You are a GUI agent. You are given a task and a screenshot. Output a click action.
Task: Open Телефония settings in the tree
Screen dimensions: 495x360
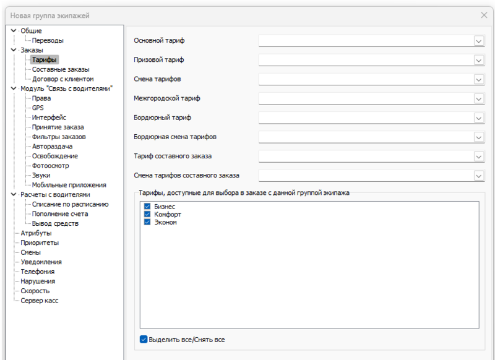(37, 272)
